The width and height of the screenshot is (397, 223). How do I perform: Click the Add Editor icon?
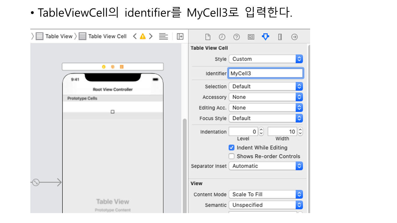point(180,36)
